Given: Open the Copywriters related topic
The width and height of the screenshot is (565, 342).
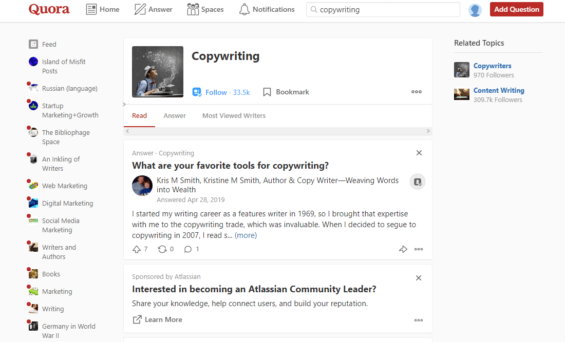Looking at the screenshot, I should click(x=492, y=66).
